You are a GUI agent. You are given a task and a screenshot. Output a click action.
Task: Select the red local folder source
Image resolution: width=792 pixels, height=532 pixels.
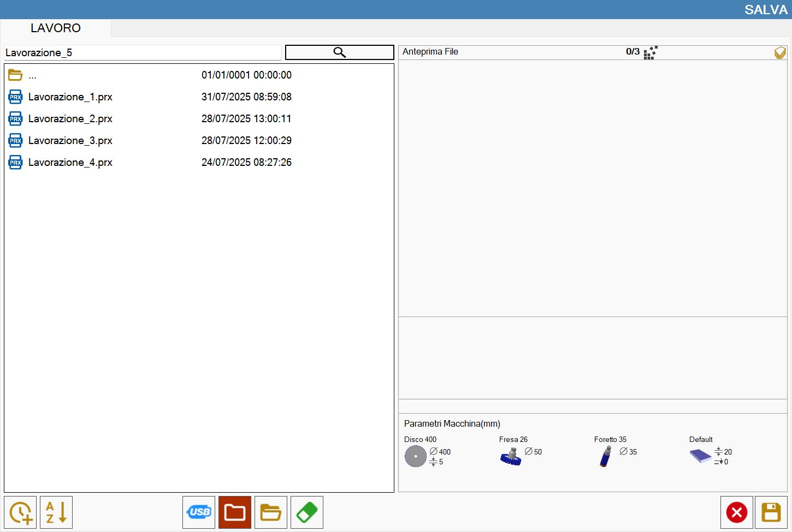point(235,512)
